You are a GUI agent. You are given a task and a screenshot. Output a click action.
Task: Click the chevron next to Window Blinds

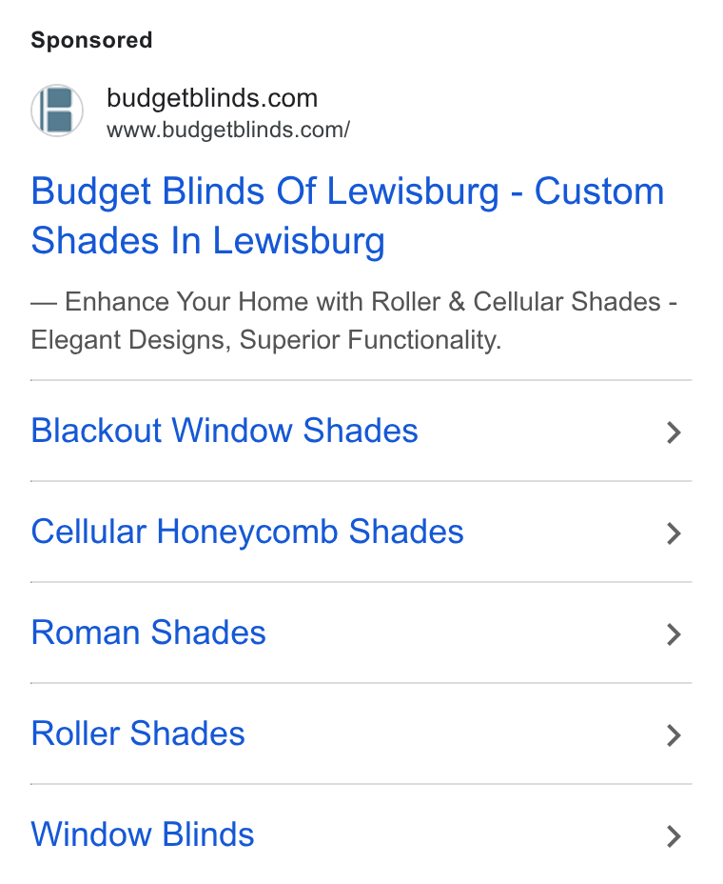tap(674, 836)
